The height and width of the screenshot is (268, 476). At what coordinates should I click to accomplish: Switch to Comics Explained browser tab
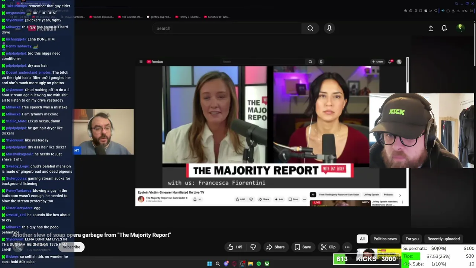tap(102, 17)
